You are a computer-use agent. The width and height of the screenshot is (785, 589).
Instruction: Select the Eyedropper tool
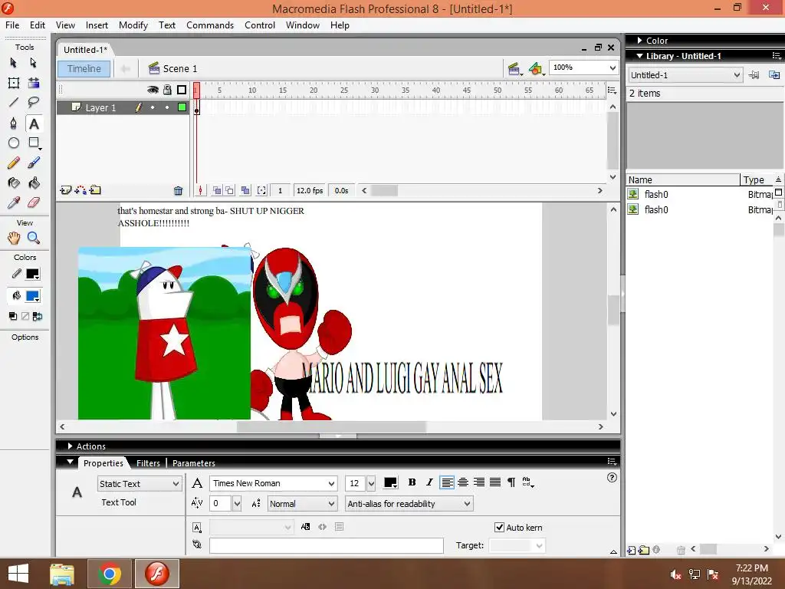14,202
